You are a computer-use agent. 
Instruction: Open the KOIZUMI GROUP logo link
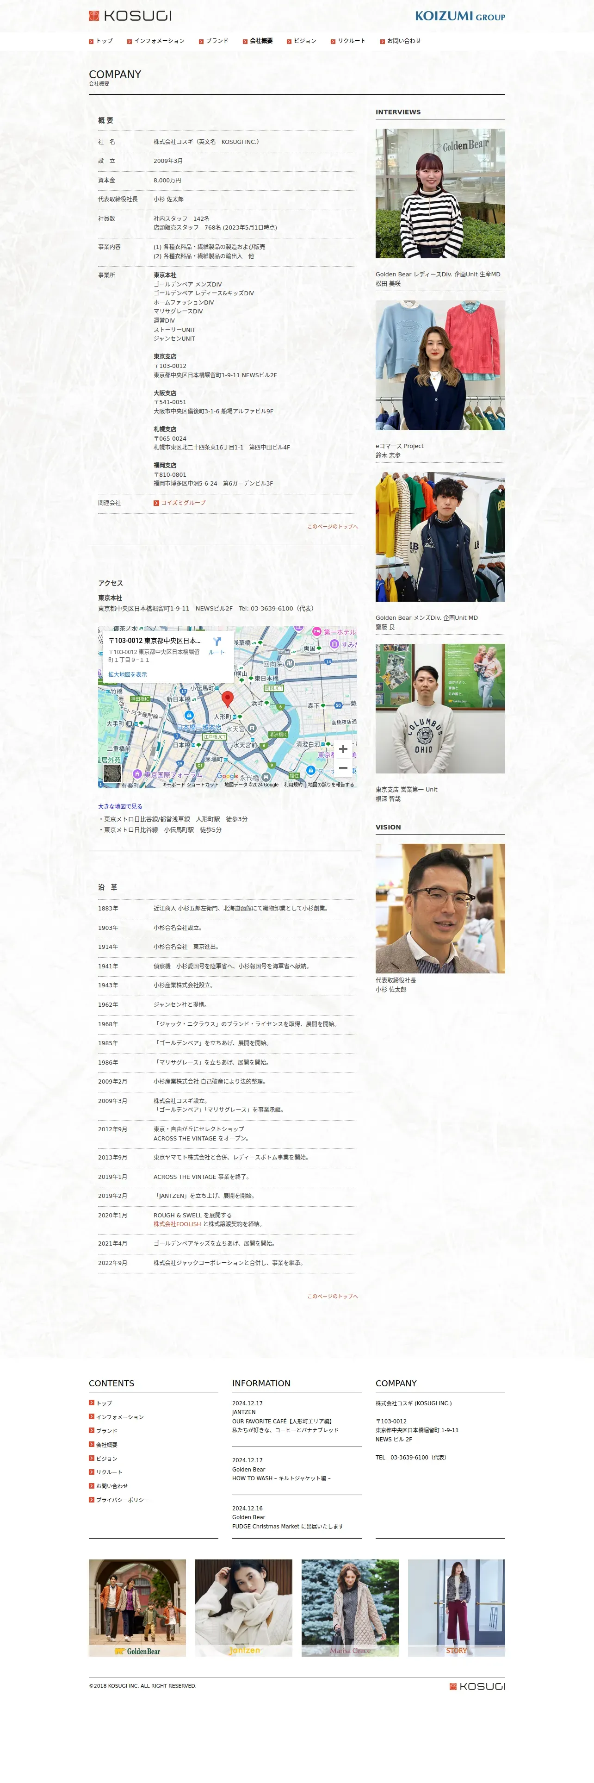[460, 16]
